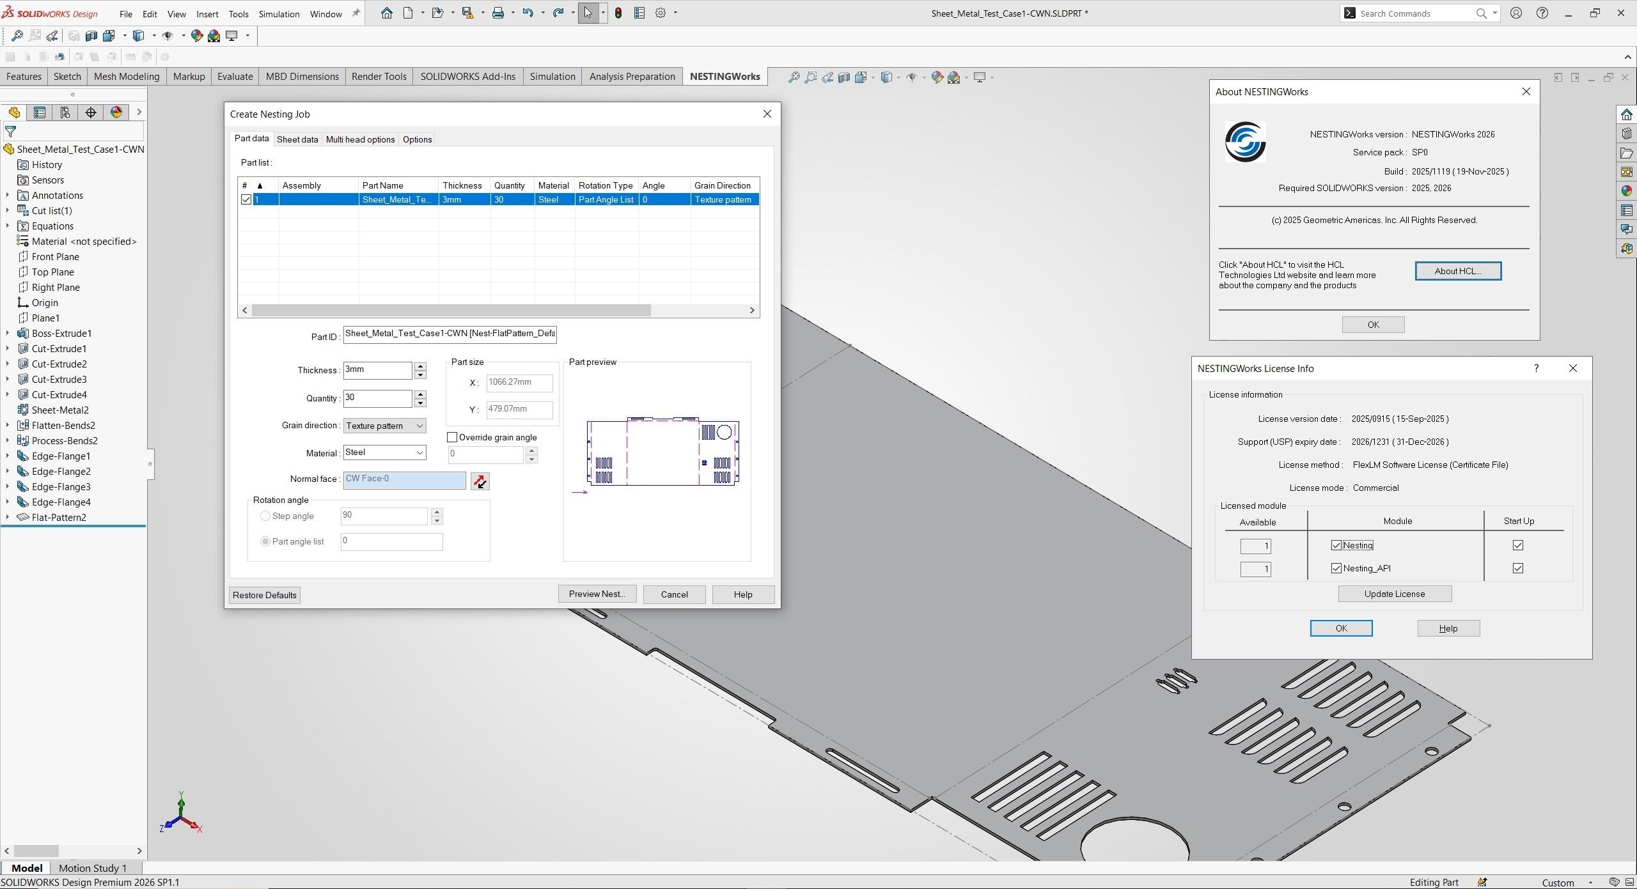Screen dimensions: 1637x889
Task: Expand the Flat-Pattern2 feature node
Action: pos(8,518)
